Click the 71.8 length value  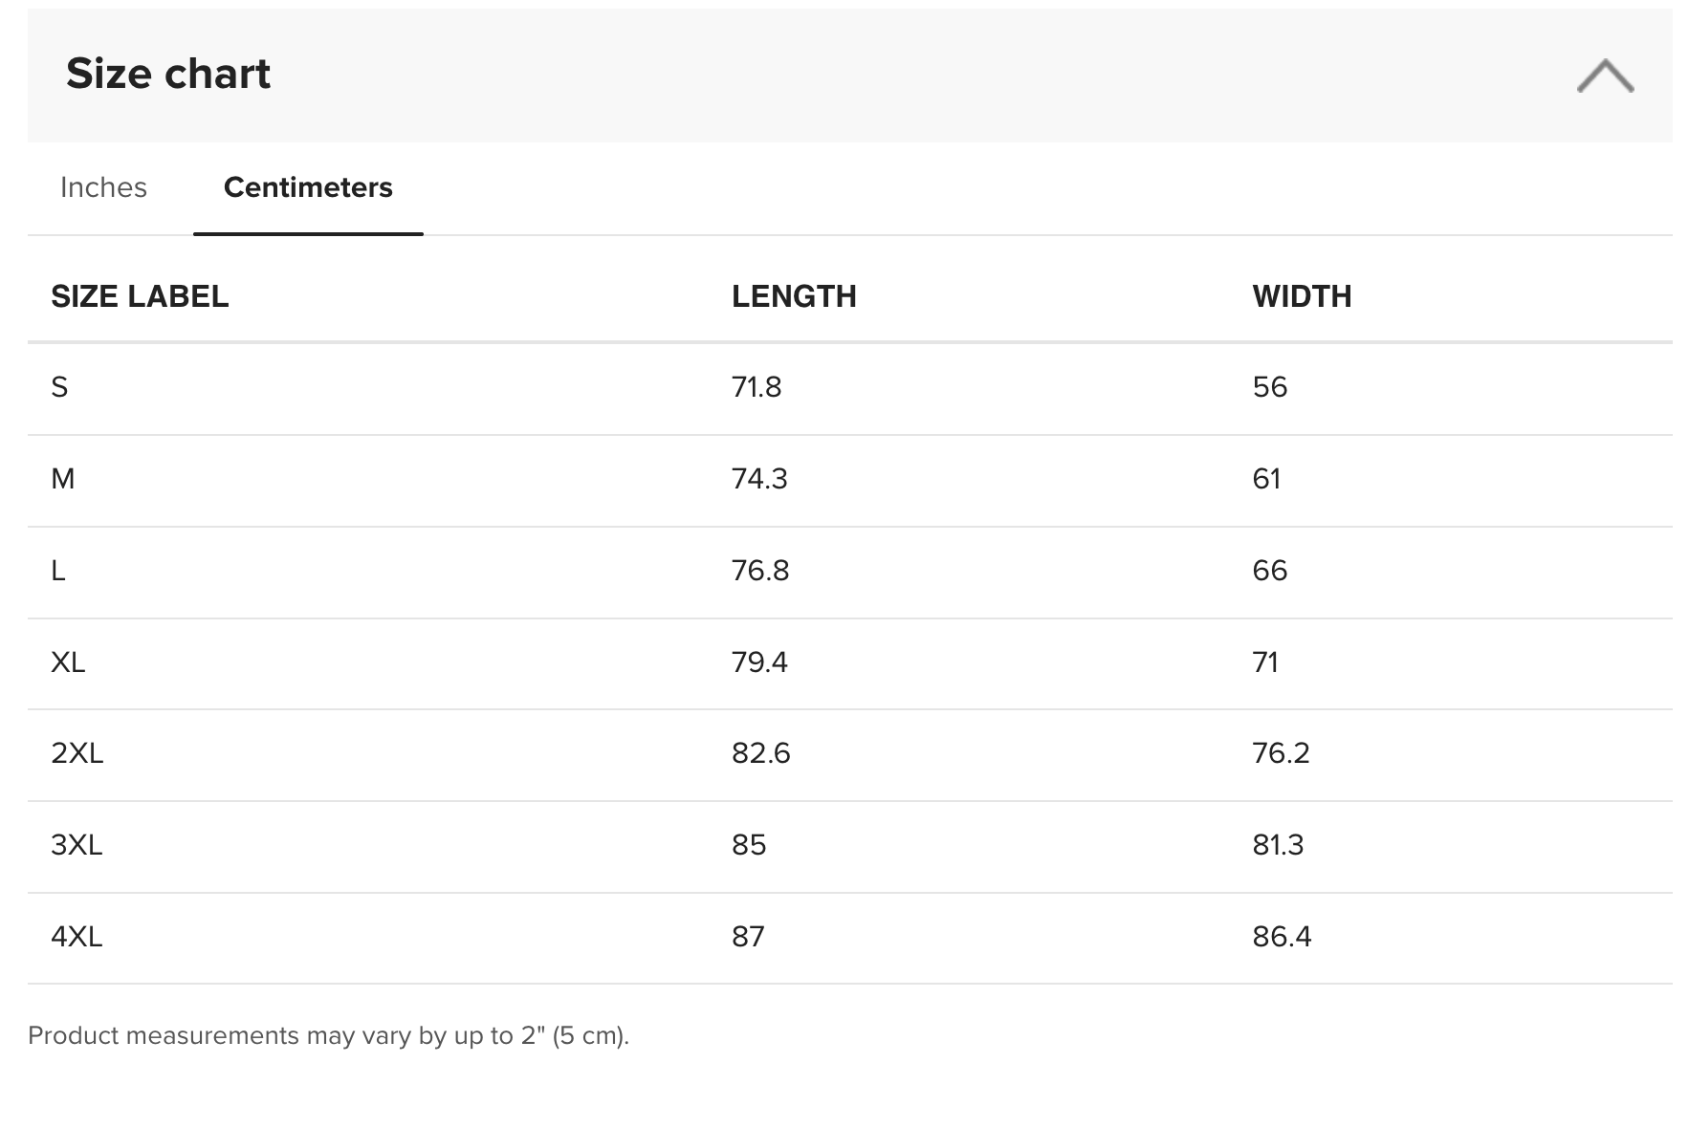click(x=757, y=387)
